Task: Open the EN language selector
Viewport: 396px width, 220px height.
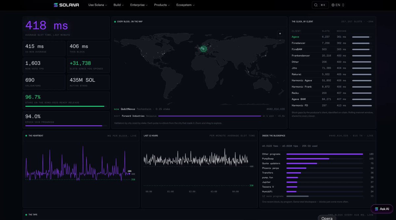Action: coord(338,5)
